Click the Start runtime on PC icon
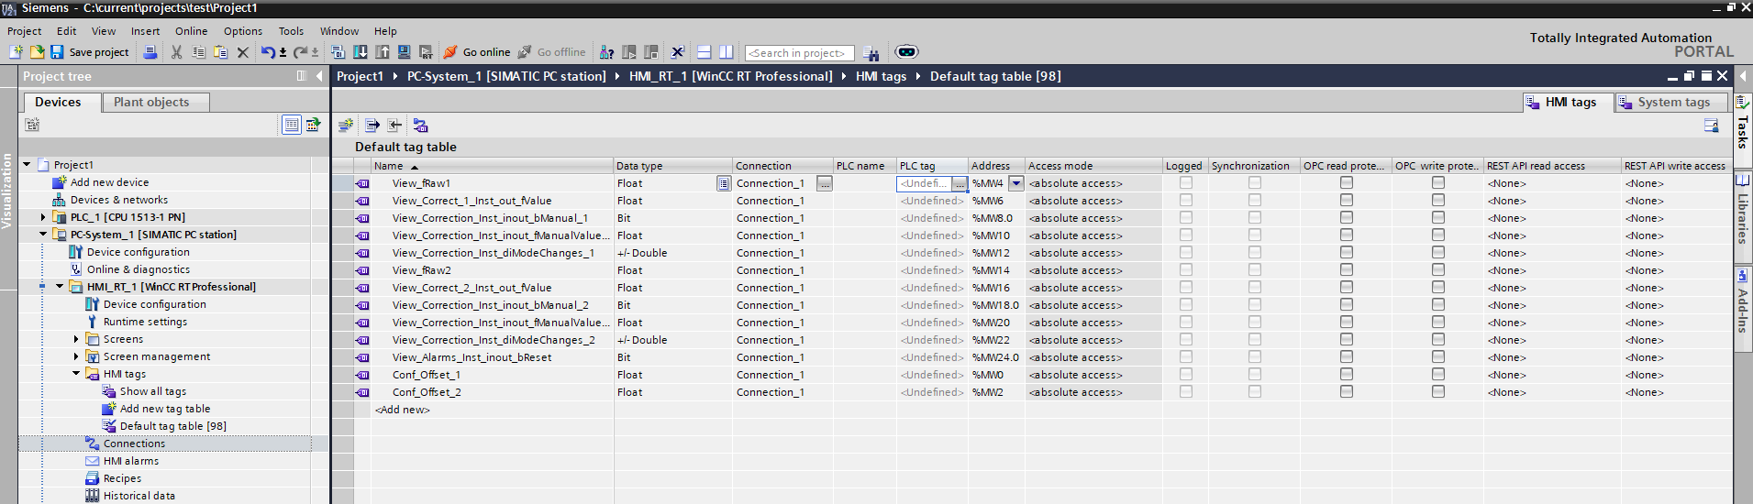 pos(427,52)
